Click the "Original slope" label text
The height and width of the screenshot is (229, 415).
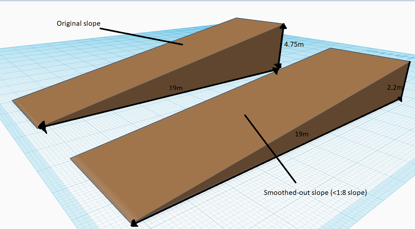[79, 23]
